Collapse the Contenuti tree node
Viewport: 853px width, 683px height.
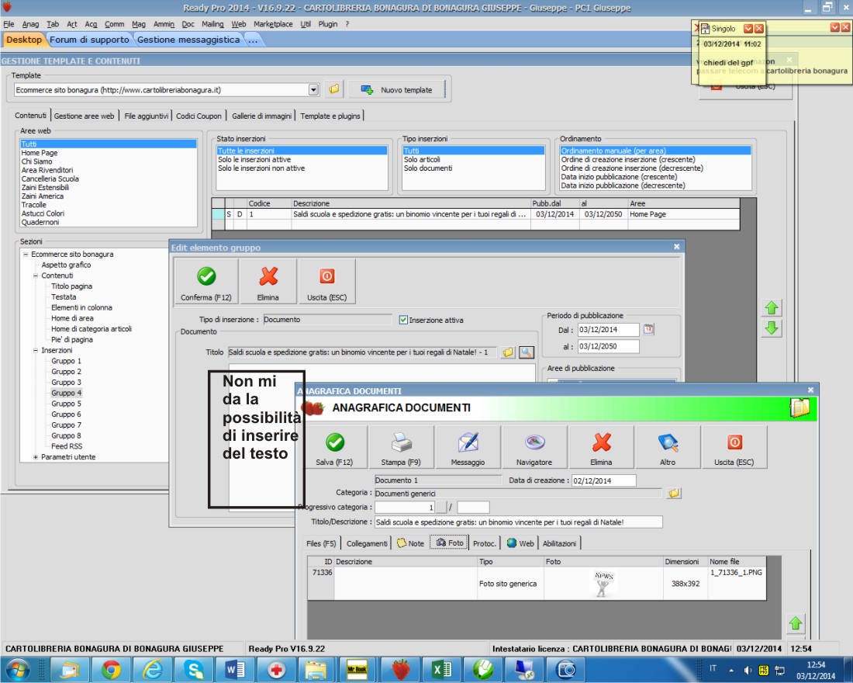[36, 276]
